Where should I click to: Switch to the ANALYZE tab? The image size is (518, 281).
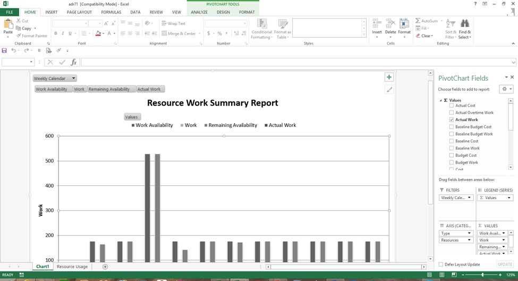tap(199, 12)
